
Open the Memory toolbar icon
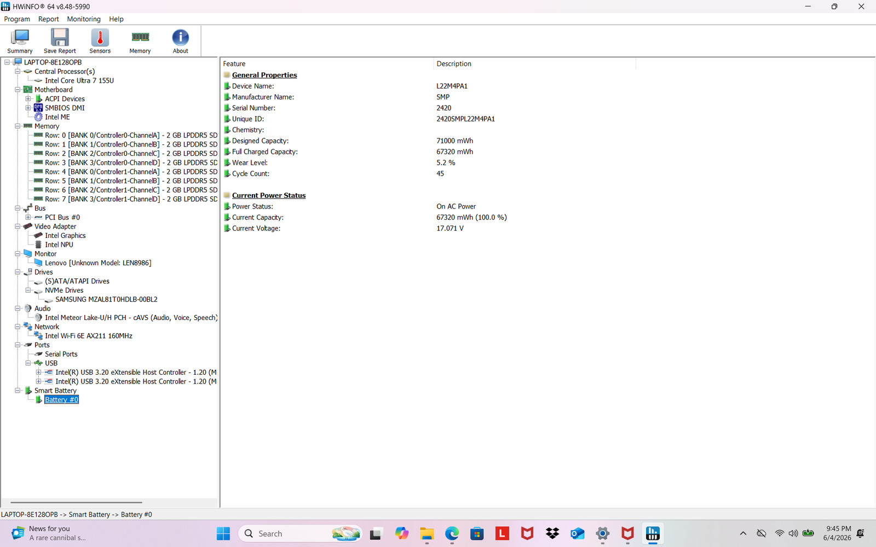140,41
